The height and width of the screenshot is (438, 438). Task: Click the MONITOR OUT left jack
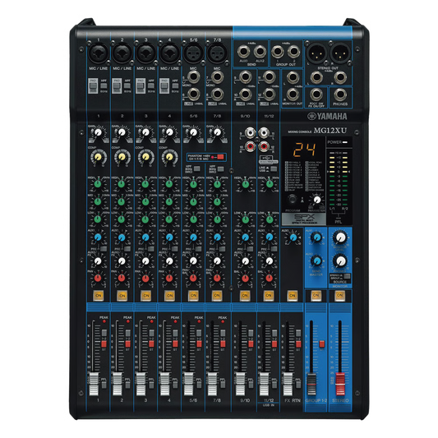[293, 77]
